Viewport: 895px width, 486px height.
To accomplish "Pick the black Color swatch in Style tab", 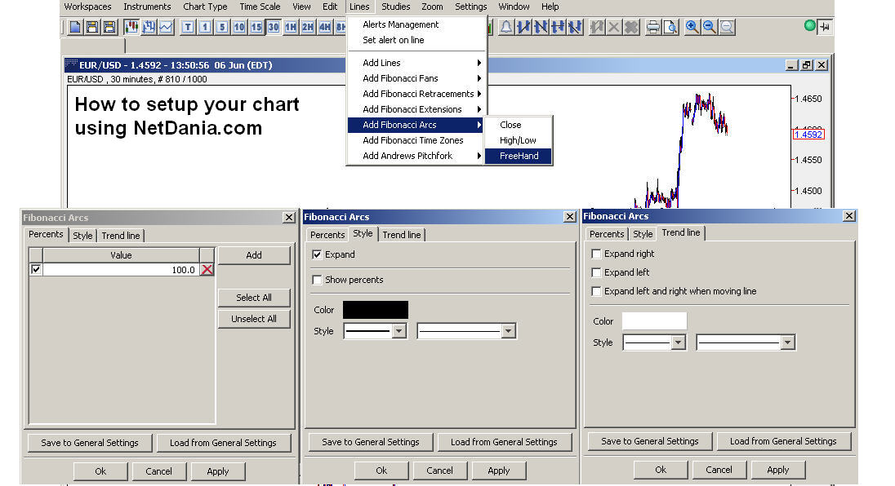I will pos(376,310).
